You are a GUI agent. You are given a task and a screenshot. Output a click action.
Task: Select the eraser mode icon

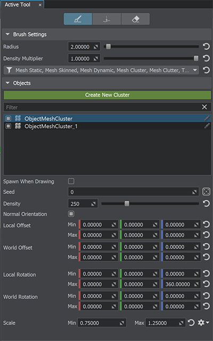[135, 19]
